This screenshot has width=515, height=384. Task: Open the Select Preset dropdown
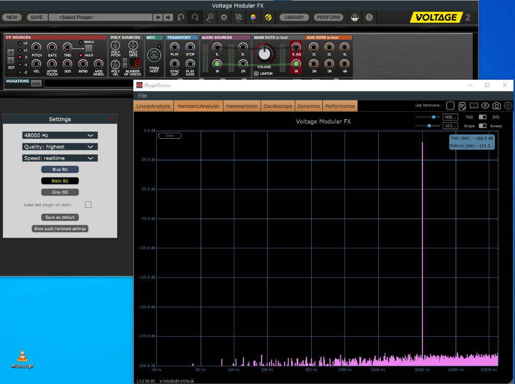(x=101, y=18)
